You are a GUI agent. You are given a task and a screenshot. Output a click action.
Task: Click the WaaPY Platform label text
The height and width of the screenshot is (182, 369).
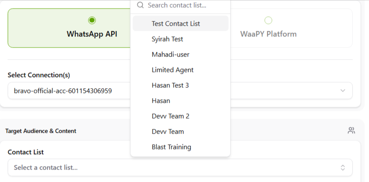(268, 34)
